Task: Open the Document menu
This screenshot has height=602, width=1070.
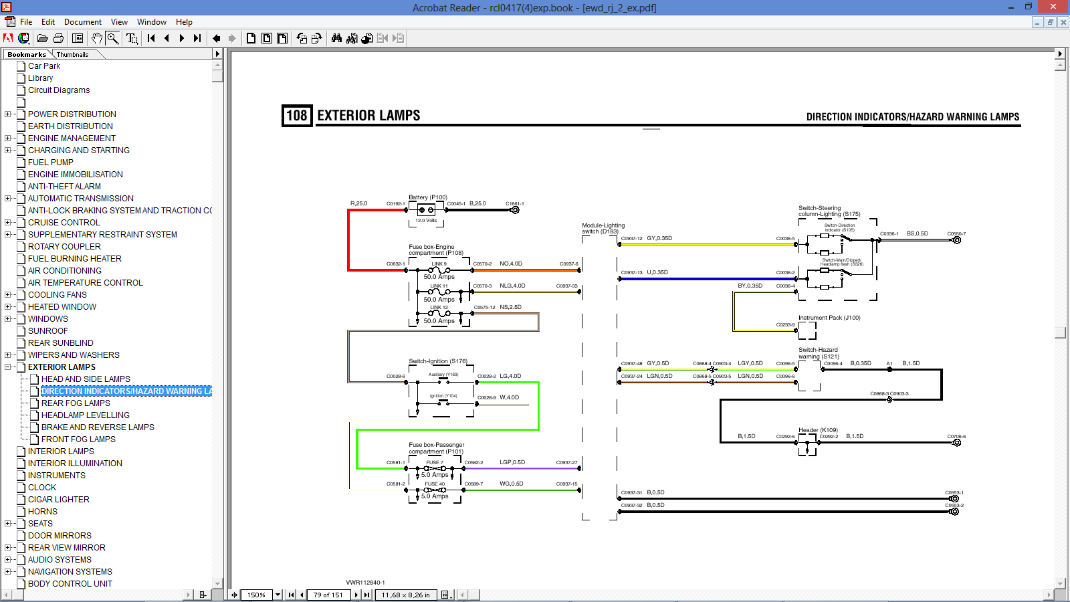Action: 83,22
